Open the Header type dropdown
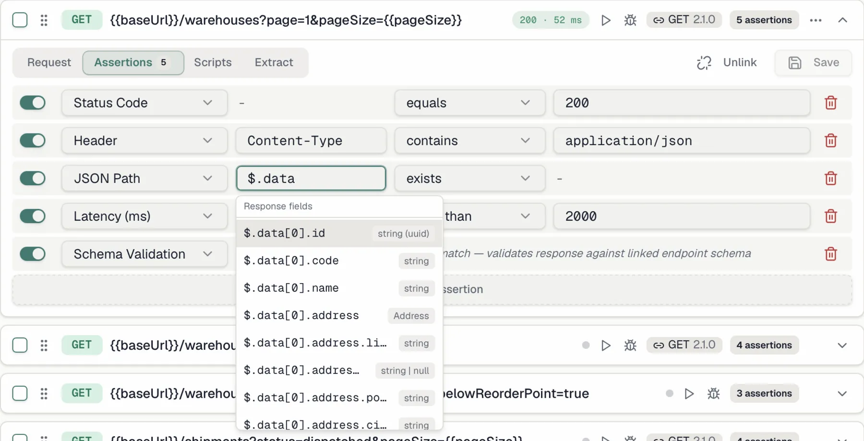 click(x=144, y=141)
